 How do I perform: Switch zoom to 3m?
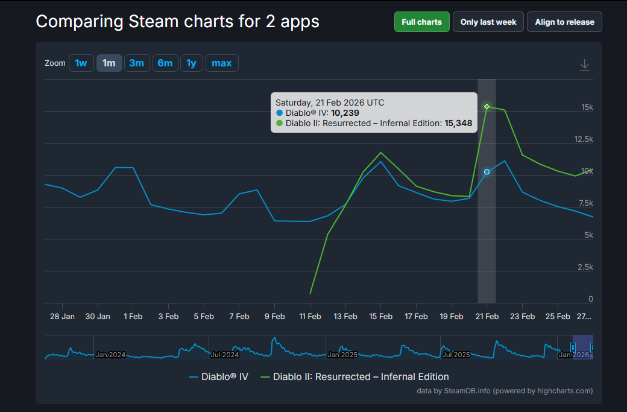coord(137,63)
